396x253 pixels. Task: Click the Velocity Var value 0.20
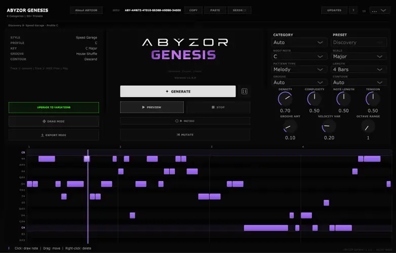pos(329,138)
